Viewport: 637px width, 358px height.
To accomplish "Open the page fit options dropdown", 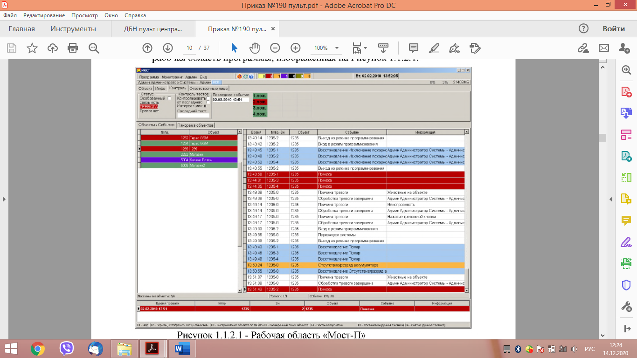I will coord(360,48).
